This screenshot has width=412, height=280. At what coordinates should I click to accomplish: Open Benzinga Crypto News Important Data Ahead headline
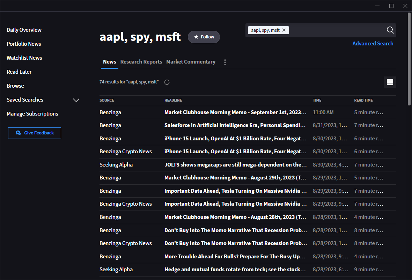(x=235, y=204)
